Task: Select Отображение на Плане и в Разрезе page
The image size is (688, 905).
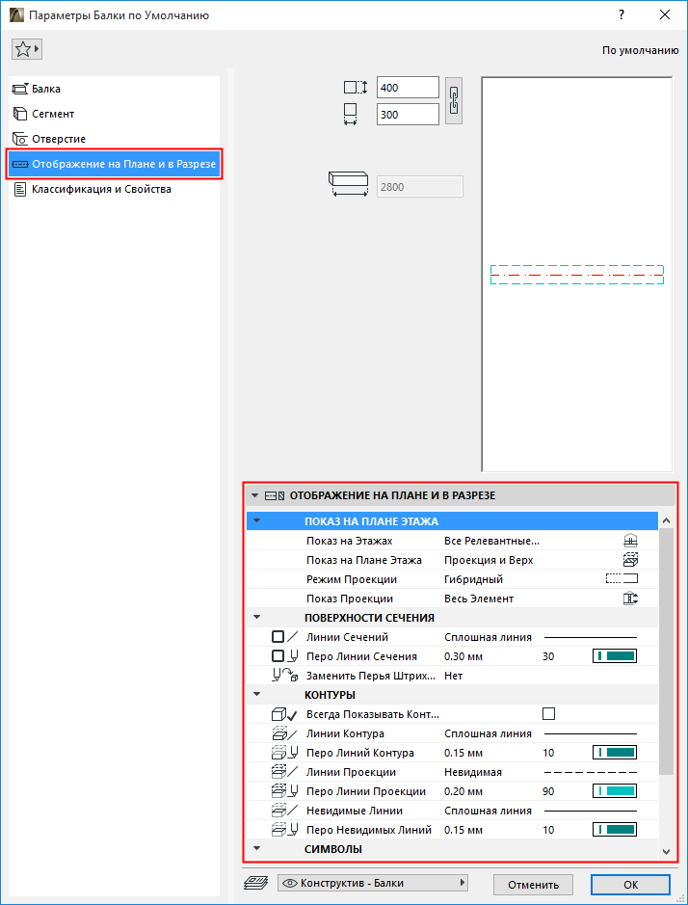Action: [114, 164]
